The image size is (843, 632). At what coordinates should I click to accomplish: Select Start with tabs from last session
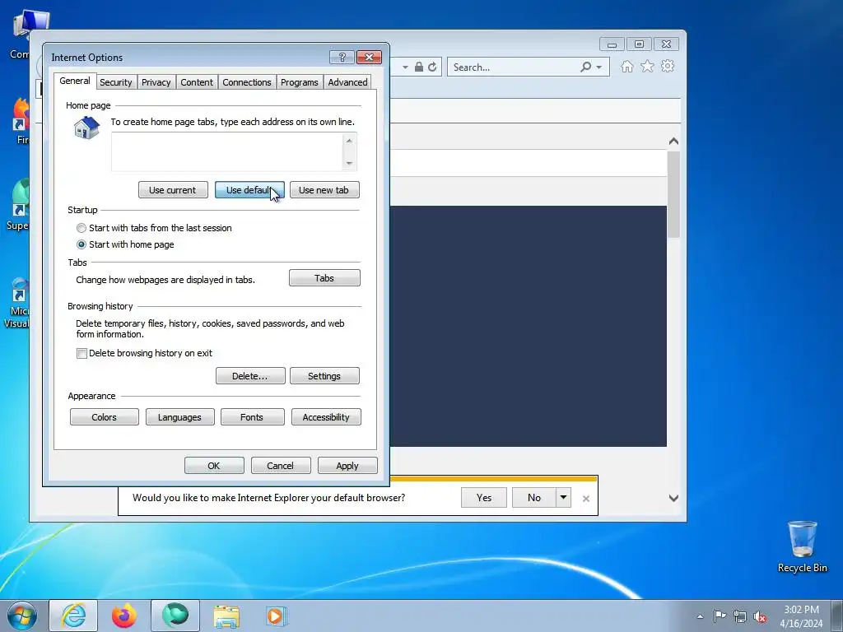point(82,228)
